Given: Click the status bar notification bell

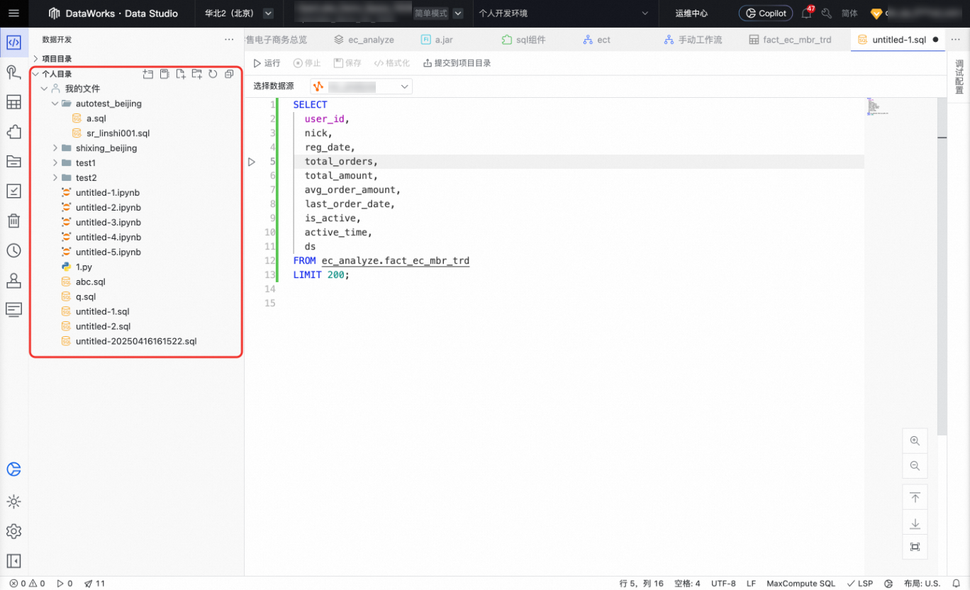Looking at the screenshot, I should pos(955,584).
